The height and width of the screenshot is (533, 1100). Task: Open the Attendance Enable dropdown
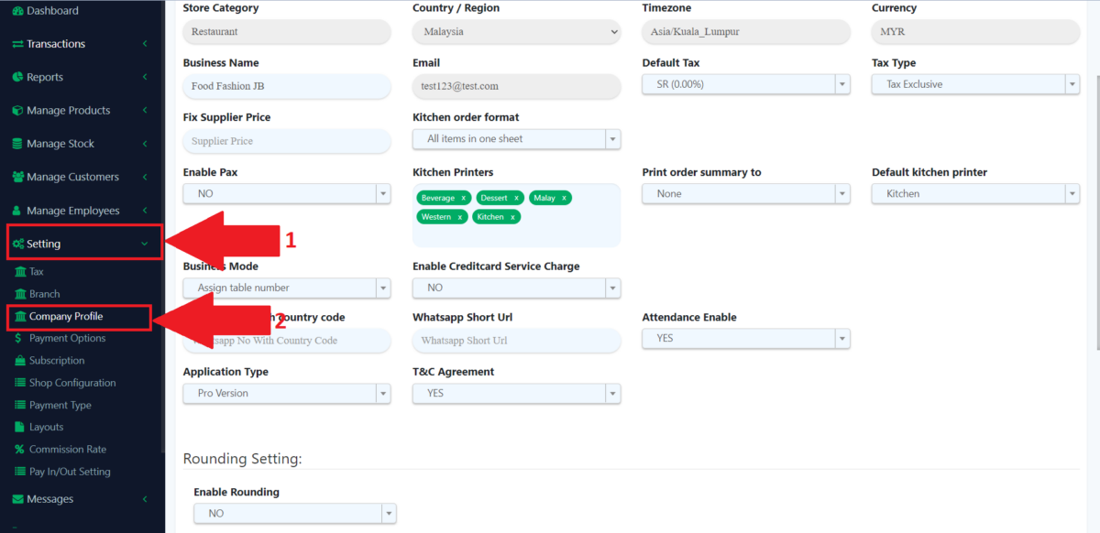point(746,339)
